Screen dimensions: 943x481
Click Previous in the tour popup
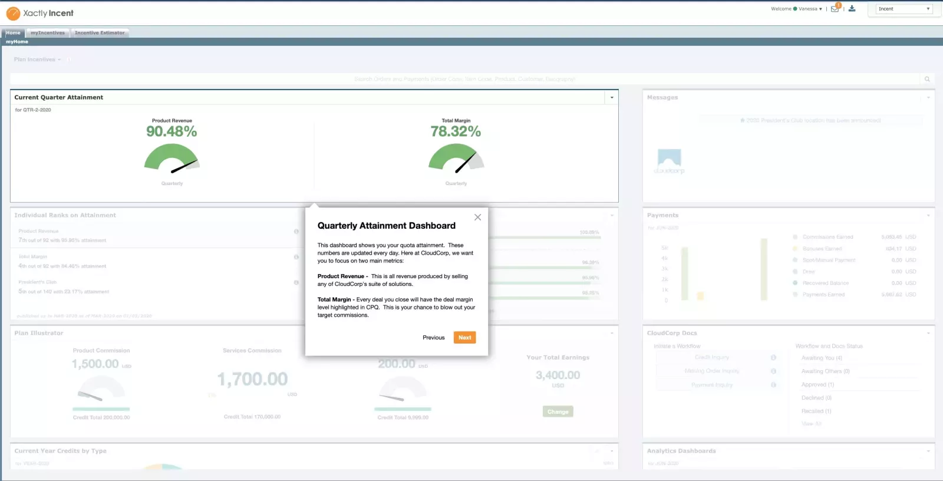click(x=434, y=338)
